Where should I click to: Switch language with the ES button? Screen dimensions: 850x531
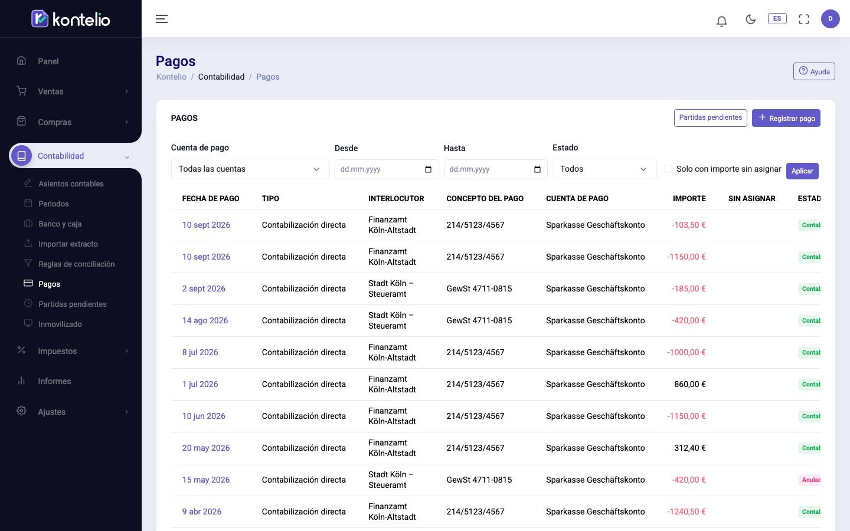coord(777,18)
